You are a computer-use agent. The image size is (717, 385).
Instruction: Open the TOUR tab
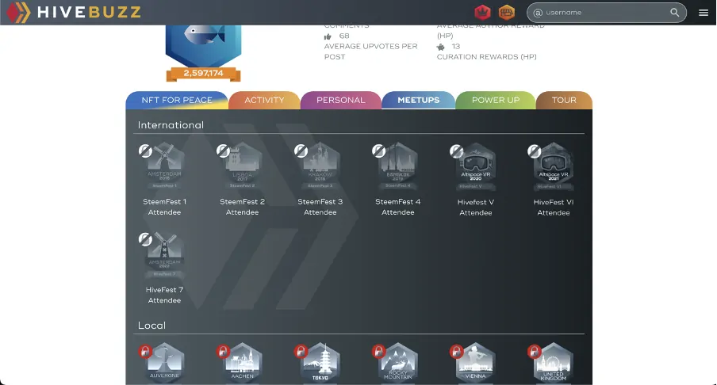coord(564,100)
